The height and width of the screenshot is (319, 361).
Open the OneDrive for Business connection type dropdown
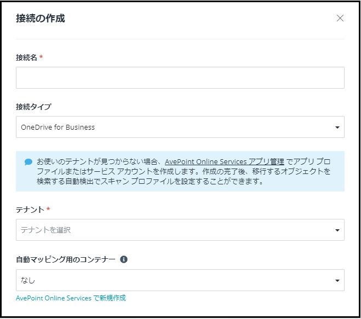180,127
